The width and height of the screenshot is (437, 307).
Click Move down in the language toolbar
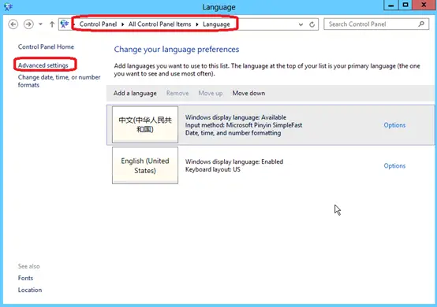coord(248,93)
